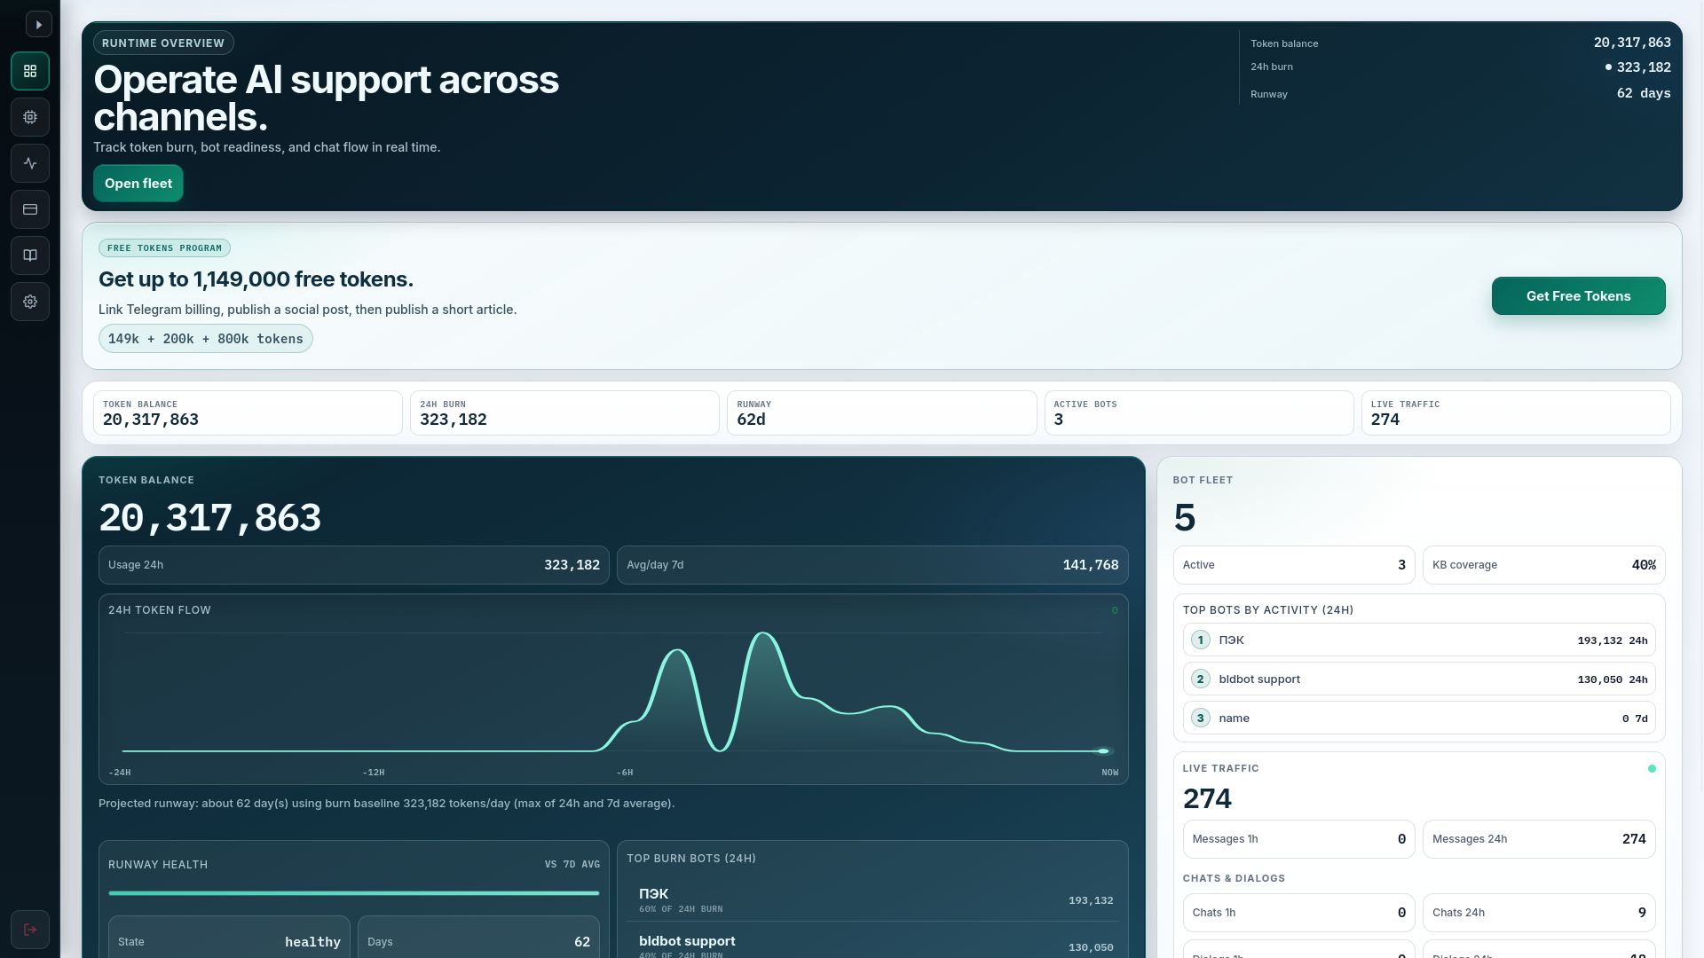Click the Live Traffic summary card

[x=1515, y=413]
